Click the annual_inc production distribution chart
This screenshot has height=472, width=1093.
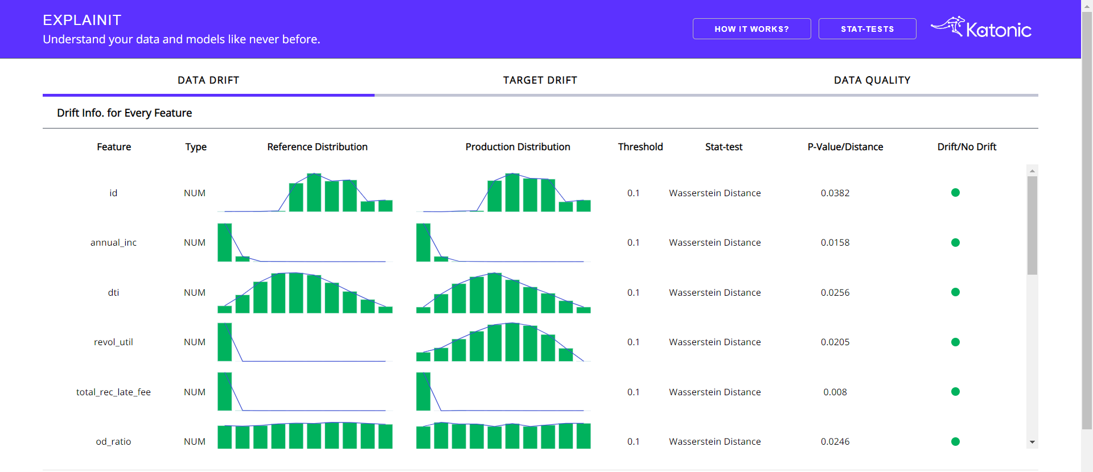(x=503, y=243)
